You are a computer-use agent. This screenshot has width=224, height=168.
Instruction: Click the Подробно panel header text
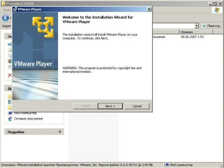(16, 132)
